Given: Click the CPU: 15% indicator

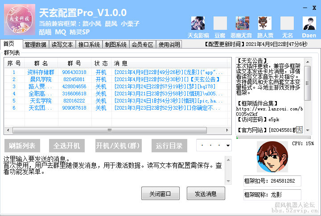Looking at the screenshot, I should point(303,143).
